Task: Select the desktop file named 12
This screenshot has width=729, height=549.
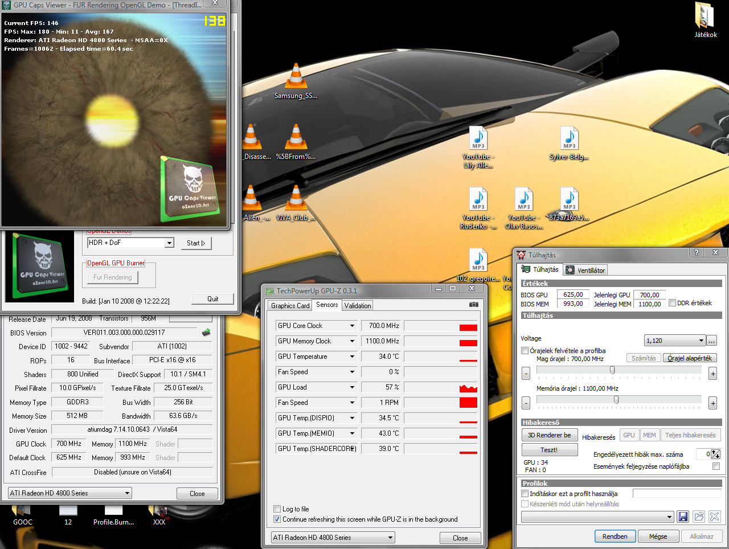Action: pos(68,516)
